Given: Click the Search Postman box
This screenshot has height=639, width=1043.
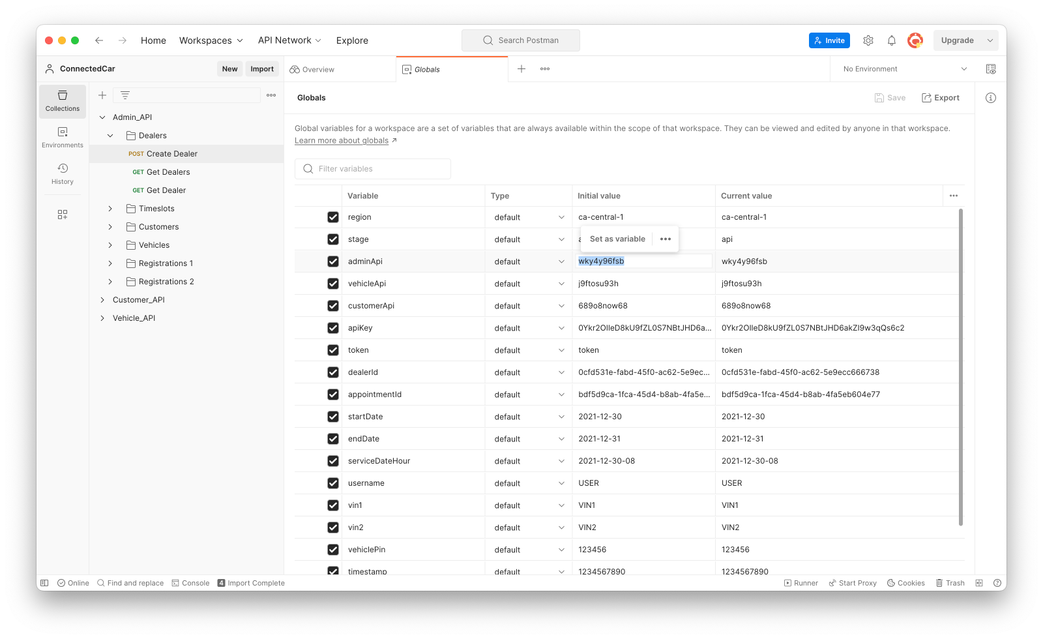Looking at the screenshot, I should click(521, 40).
